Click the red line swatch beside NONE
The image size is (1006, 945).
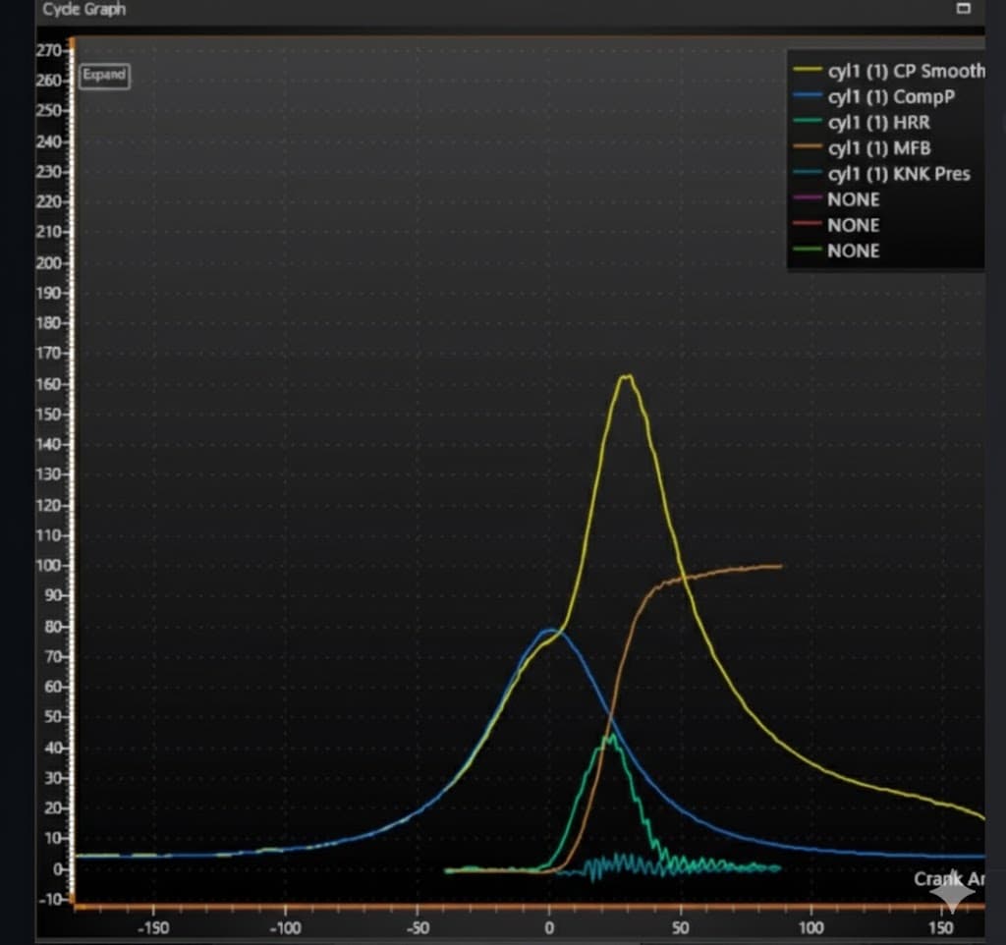(x=808, y=224)
